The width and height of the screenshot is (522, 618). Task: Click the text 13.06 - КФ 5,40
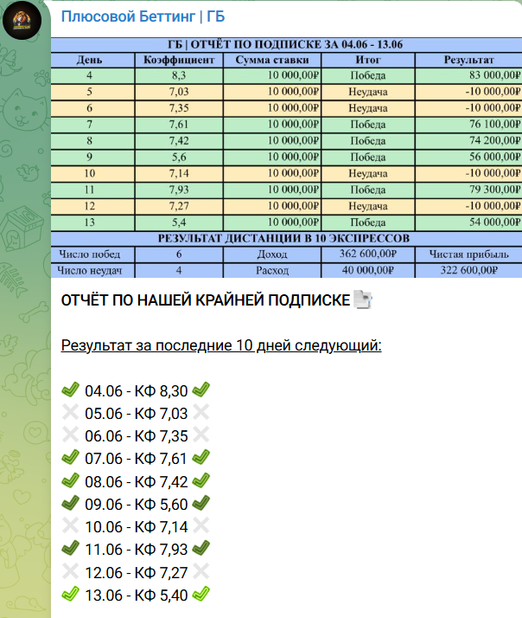137,595
